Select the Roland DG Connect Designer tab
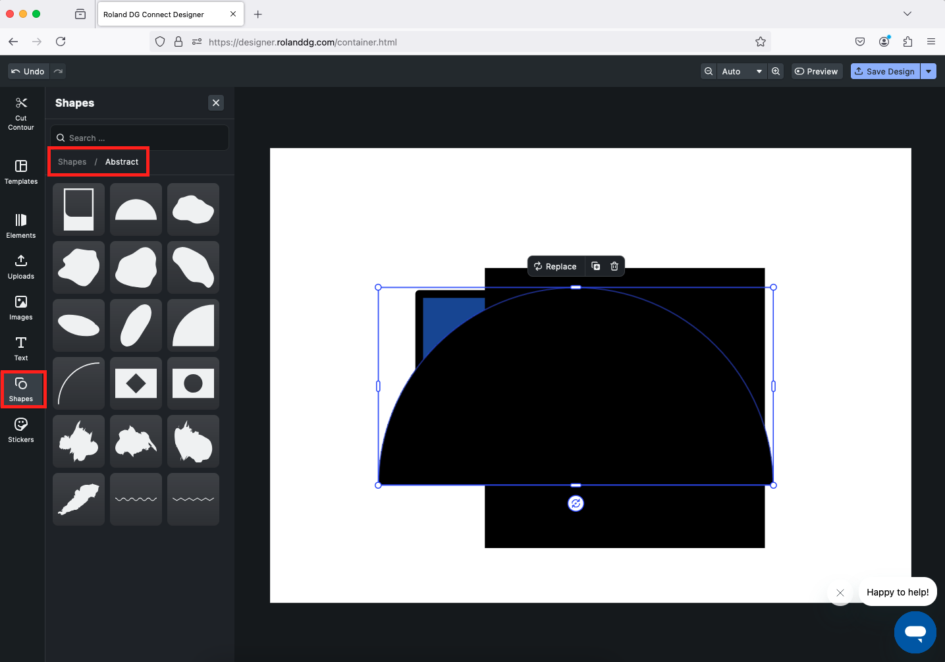This screenshot has width=945, height=662. (x=171, y=14)
